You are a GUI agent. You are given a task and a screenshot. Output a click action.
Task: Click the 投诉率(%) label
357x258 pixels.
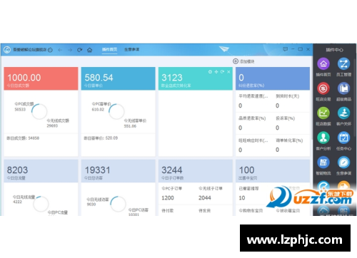point(286,118)
